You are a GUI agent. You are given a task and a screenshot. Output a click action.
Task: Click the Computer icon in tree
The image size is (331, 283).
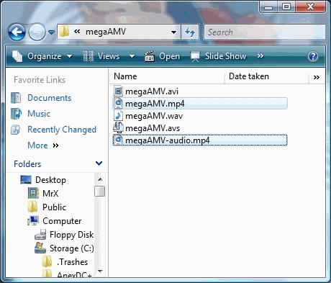(x=33, y=221)
